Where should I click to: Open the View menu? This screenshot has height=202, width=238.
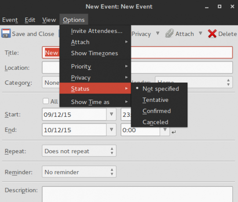[49, 20]
